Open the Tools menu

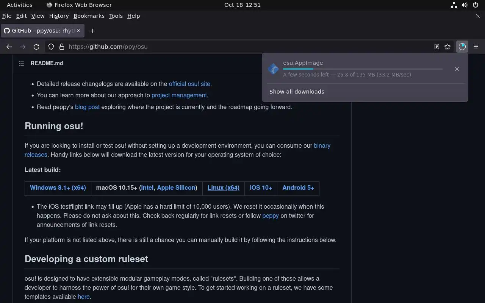pyautogui.click(x=116, y=16)
